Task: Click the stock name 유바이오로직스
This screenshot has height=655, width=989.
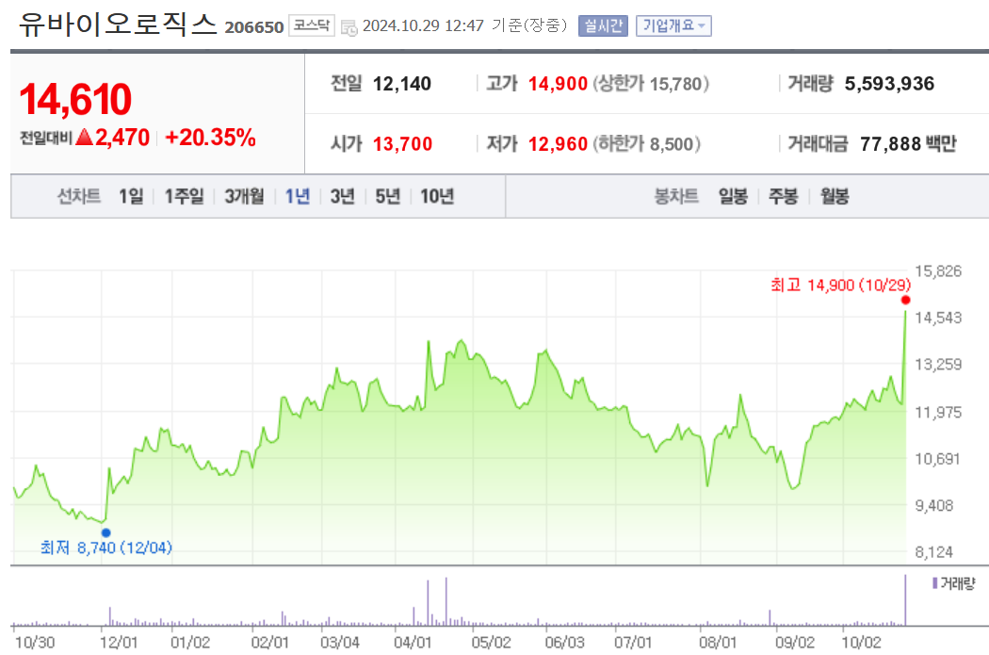Action: (x=118, y=25)
